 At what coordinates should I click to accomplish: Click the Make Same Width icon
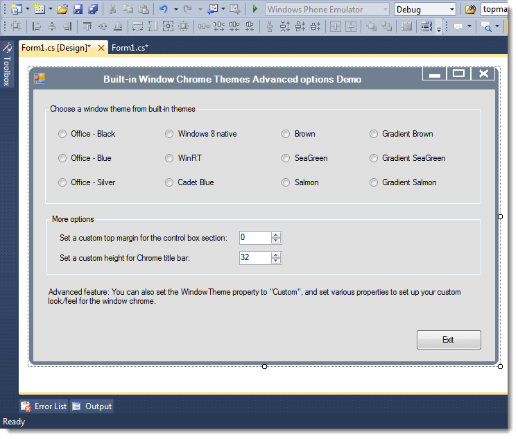pos(137,26)
